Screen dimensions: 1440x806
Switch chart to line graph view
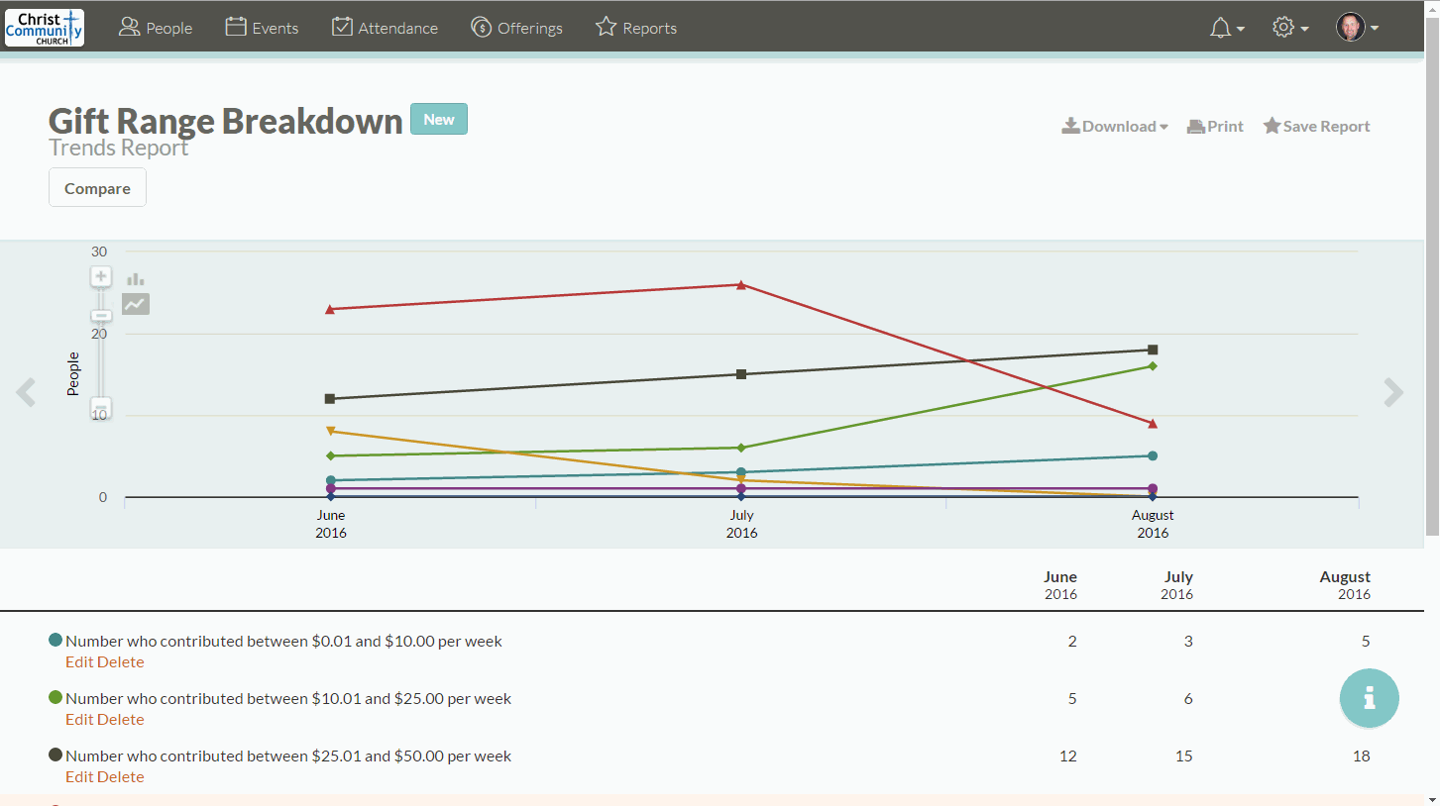pyautogui.click(x=136, y=304)
